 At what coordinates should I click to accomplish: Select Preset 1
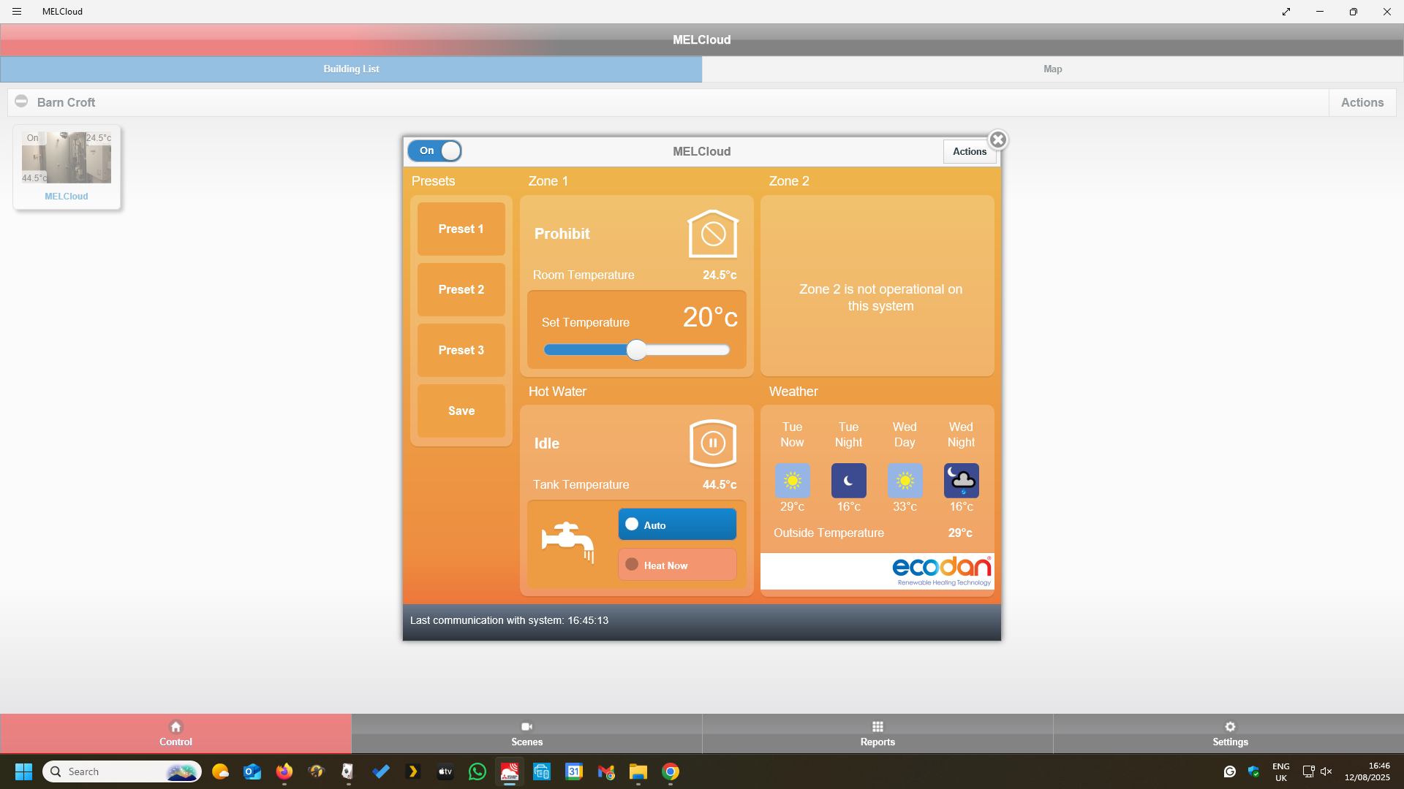click(x=461, y=229)
